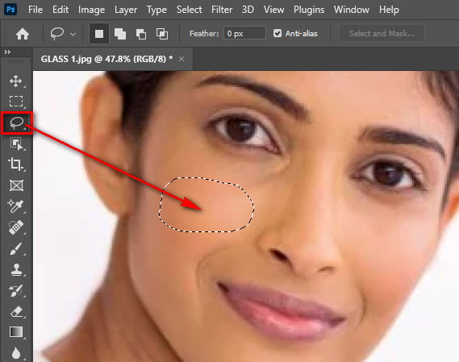Select the Lasso tool in toolbar
459x362 pixels.
click(16, 123)
